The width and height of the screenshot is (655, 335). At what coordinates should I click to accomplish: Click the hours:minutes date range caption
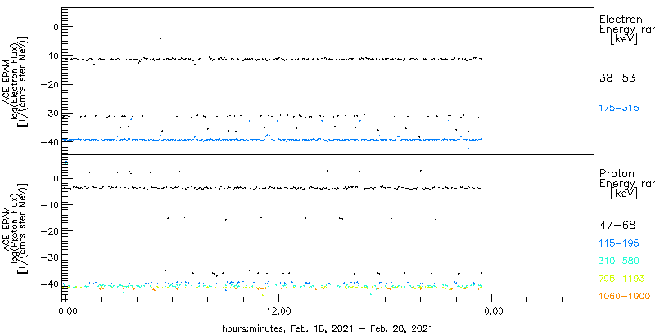[327, 328]
